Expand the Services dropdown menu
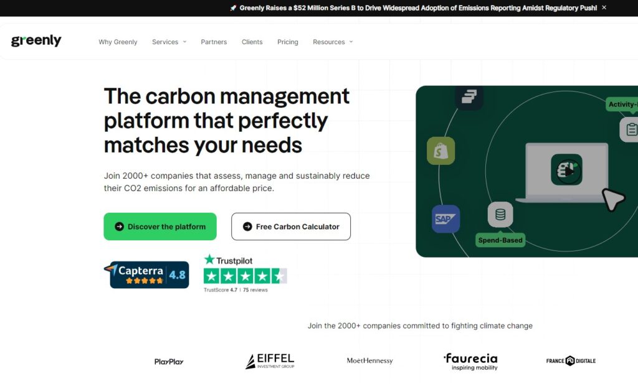Viewport: 638px width, 384px height. coord(169,42)
